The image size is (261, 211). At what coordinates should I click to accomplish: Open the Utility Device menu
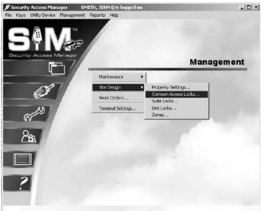click(43, 15)
